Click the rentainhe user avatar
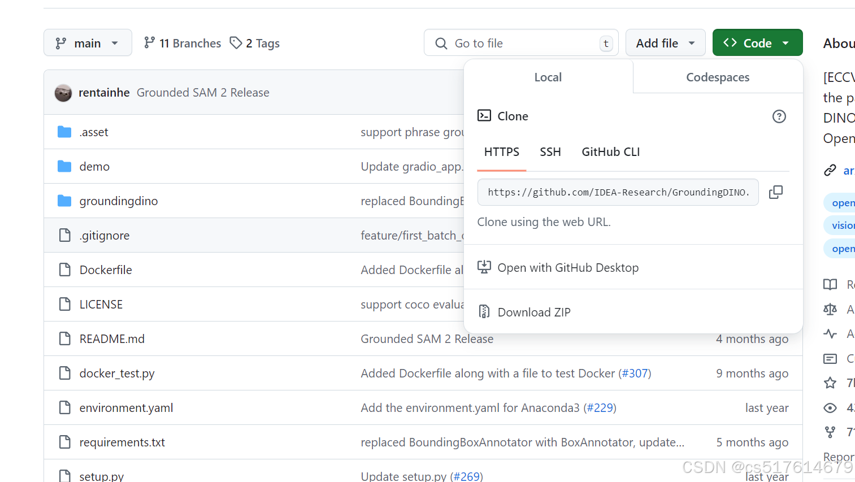The width and height of the screenshot is (855, 482). click(63, 93)
